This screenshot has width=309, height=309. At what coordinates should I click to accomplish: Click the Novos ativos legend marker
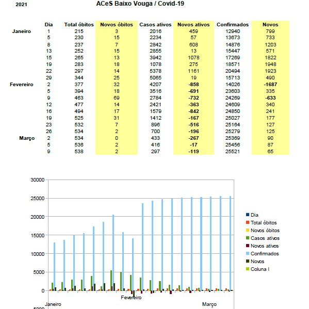[x=248, y=246]
